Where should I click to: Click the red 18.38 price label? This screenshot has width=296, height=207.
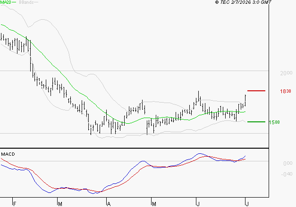click(x=286, y=91)
